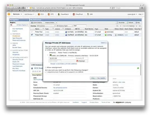Click Yes, Update in the dialog

pos(101,78)
